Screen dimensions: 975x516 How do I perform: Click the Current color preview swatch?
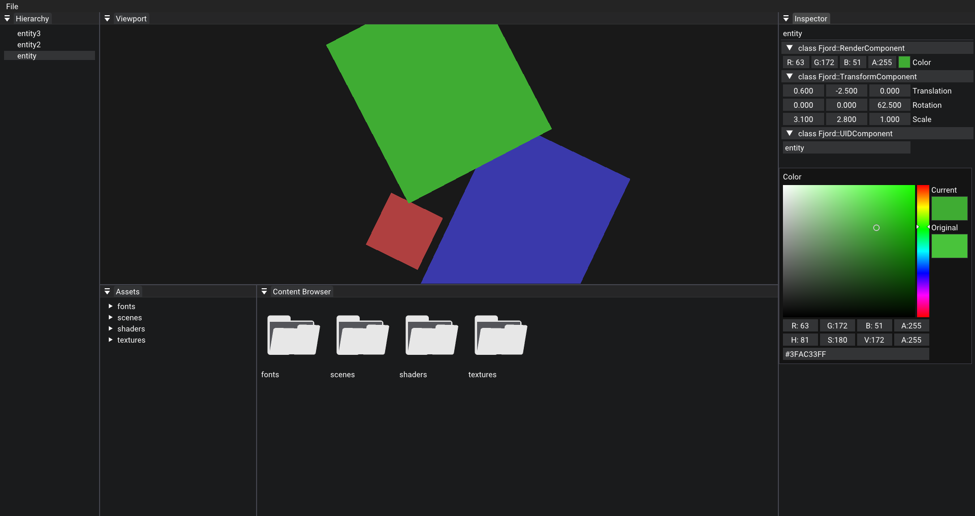coord(949,208)
